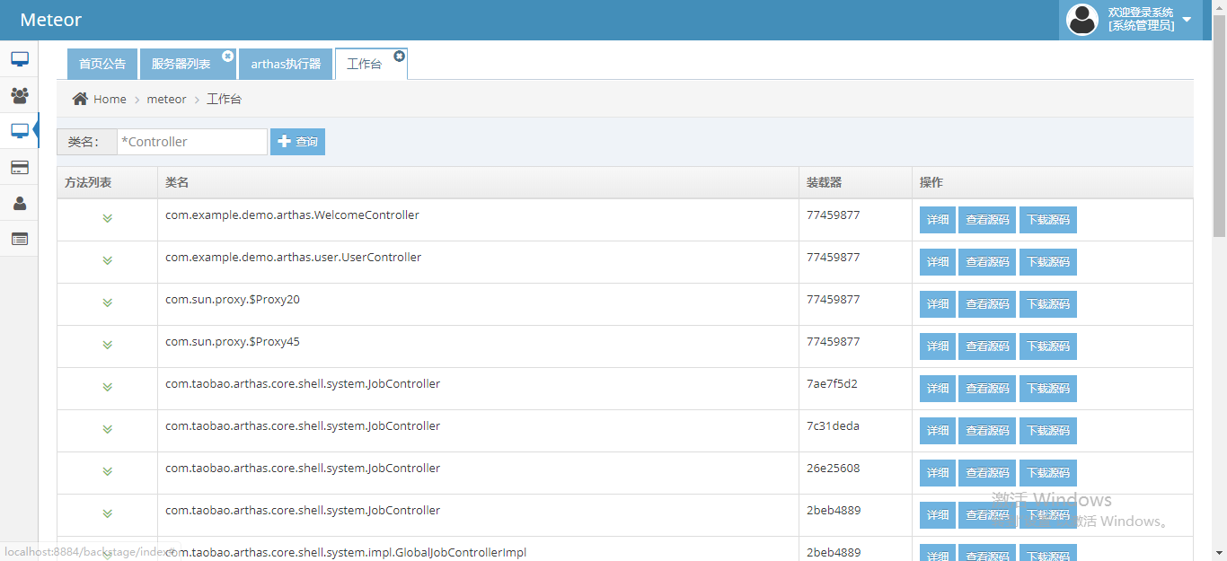Open the card/server management sidebar icon
Viewport: 1227px width, 561px height.
tap(19, 167)
